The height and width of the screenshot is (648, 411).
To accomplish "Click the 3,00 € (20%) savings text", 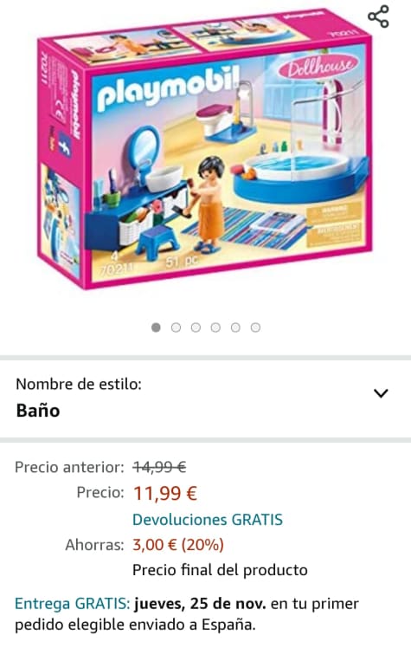I will point(178,545).
